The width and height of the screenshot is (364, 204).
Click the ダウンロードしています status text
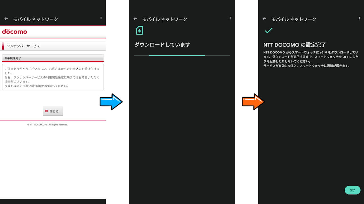[x=162, y=45]
